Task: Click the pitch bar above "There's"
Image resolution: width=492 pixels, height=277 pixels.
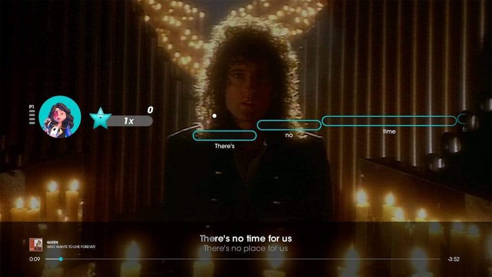Action: click(225, 136)
